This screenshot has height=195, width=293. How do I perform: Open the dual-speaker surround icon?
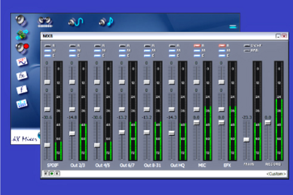tap(45, 21)
